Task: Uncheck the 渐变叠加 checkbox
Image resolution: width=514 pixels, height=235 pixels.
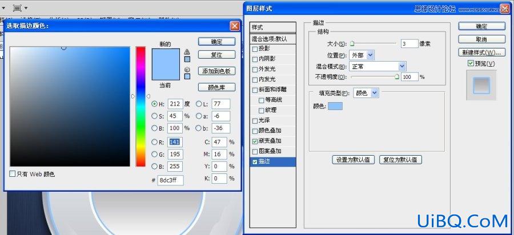Action: click(255, 141)
